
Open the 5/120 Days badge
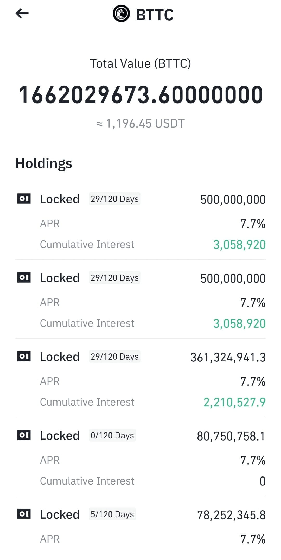(x=112, y=514)
